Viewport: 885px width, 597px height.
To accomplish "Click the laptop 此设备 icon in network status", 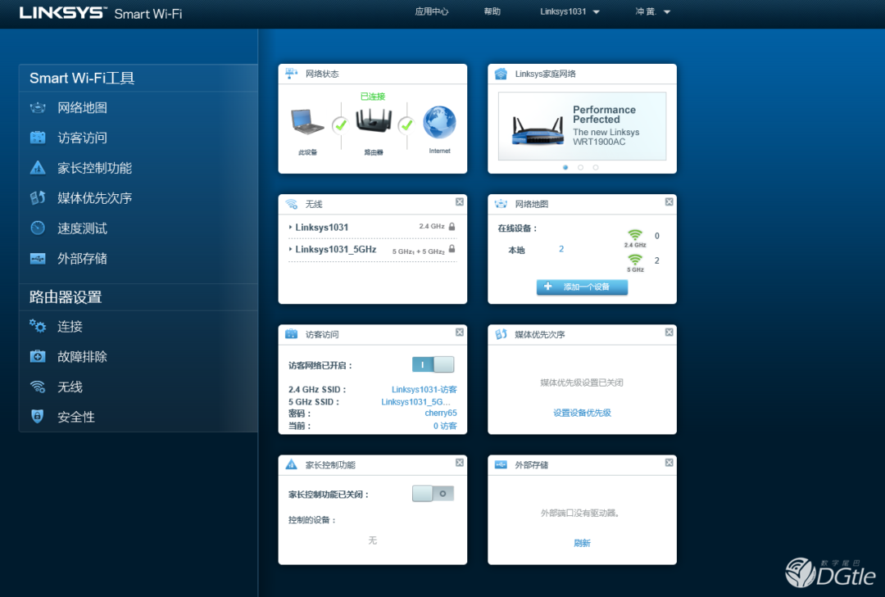I will pos(307,121).
